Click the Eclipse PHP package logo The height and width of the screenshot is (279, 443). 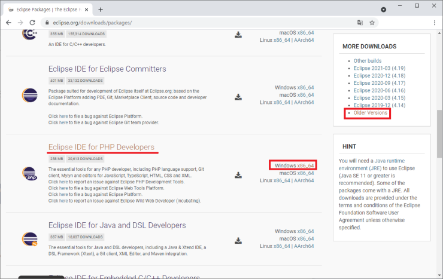(x=29, y=174)
